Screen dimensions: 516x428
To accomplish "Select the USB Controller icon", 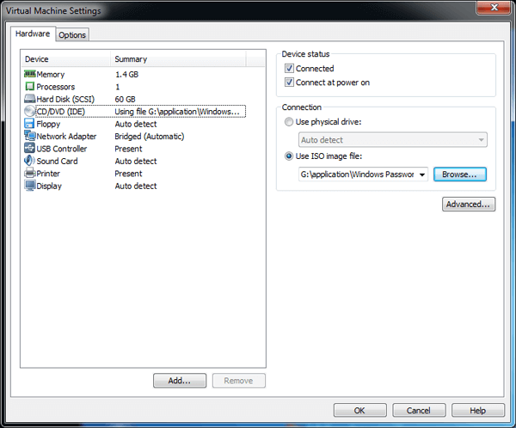I will click(29, 148).
